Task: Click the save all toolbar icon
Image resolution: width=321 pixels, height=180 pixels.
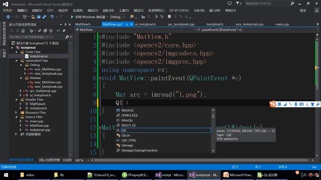Action: [x=44, y=17]
